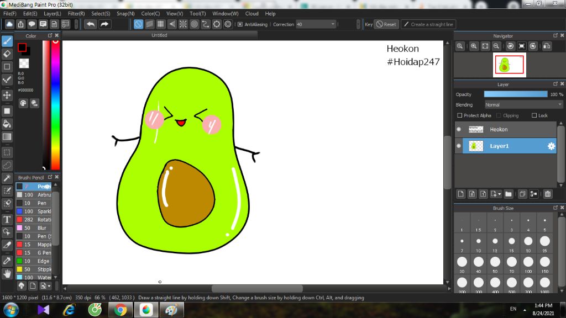Screen dimensions: 566x318
Task: Open the Filter menu
Action: coord(76,14)
